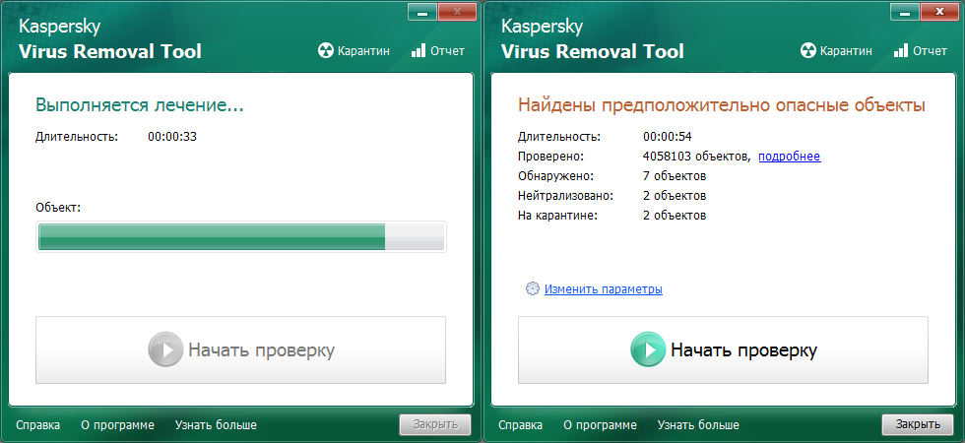The width and height of the screenshot is (965, 443).
Task: Click Узнать больше in the left window
Action: tap(216, 425)
